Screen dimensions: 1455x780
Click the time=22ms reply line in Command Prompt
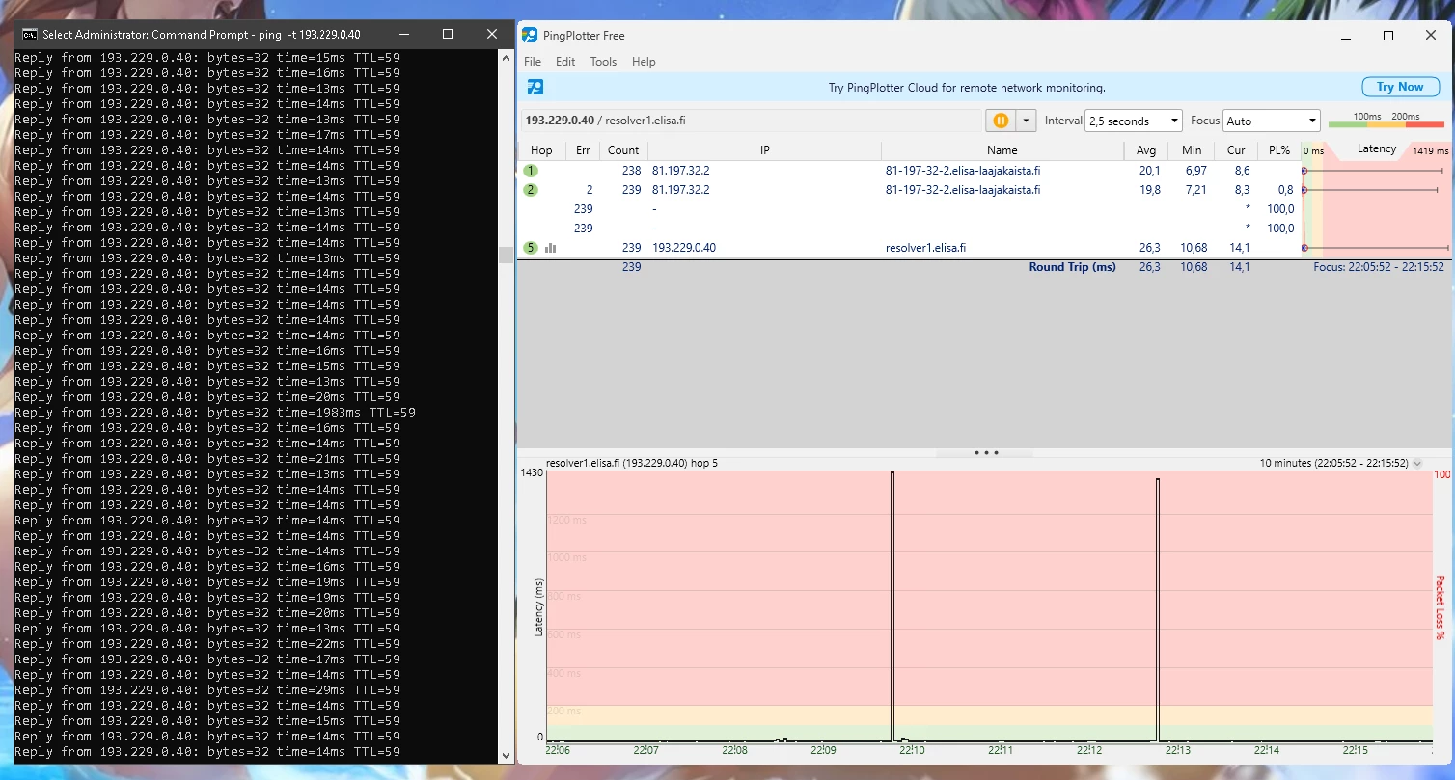[207, 644]
